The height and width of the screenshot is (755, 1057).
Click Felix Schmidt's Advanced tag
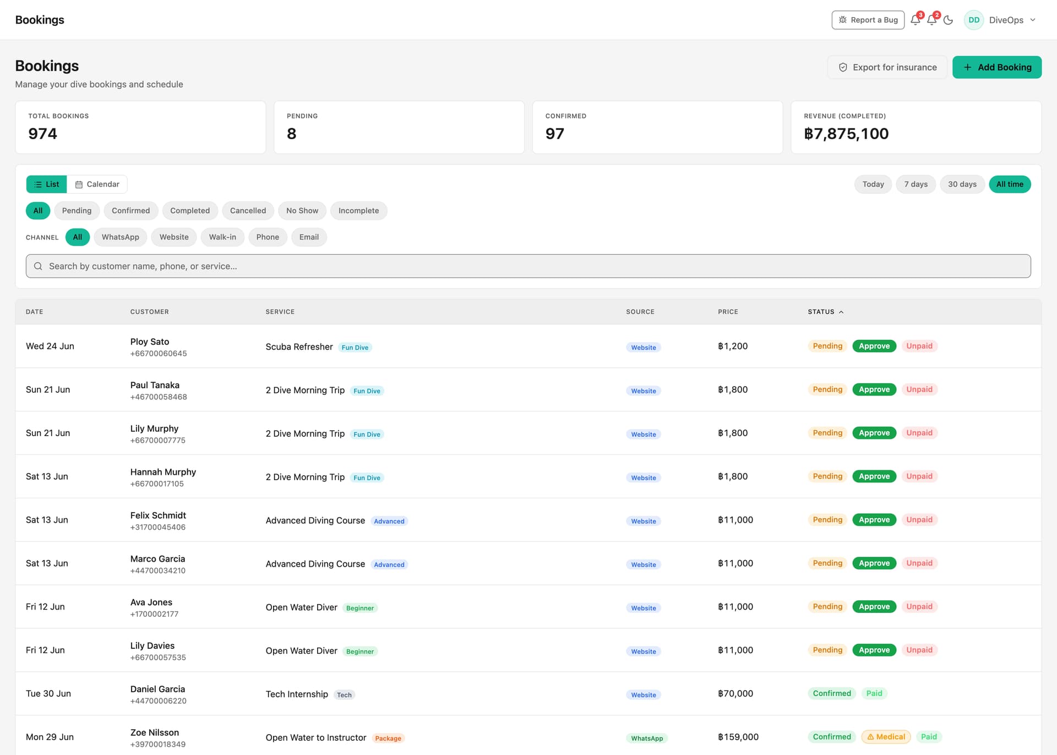[389, 522]
